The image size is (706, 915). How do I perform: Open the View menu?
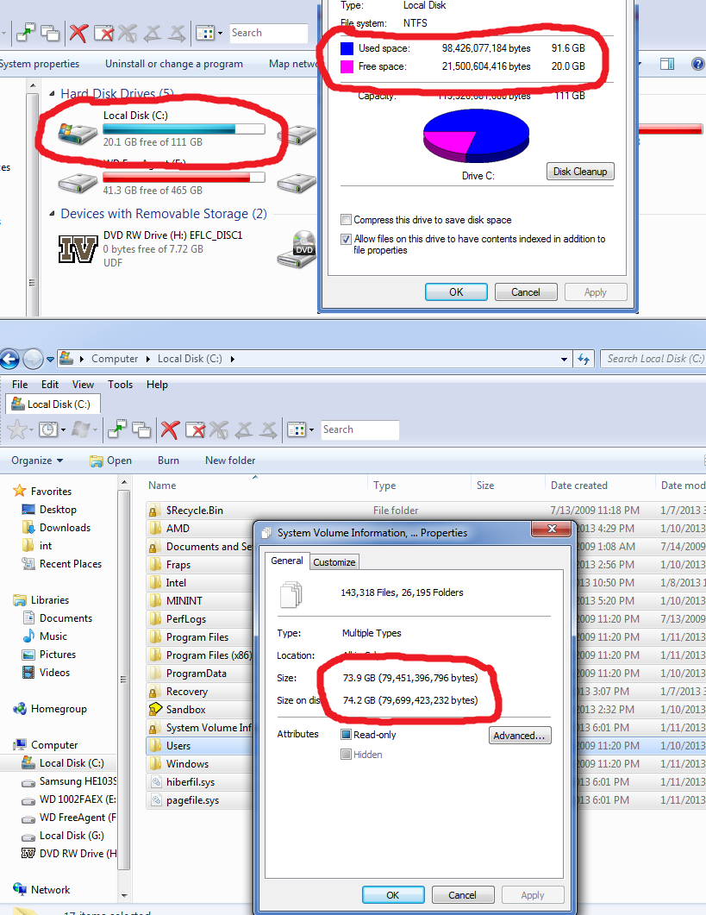tap(83, 385)
